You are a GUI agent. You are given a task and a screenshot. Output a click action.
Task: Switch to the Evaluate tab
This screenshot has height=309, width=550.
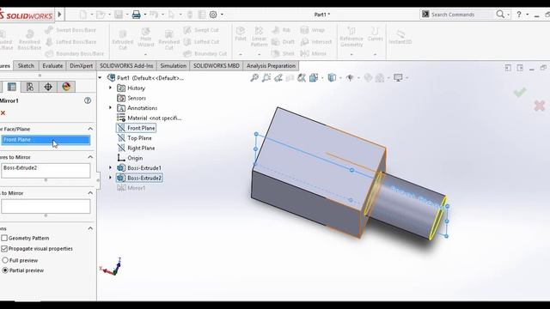point(52,65)
